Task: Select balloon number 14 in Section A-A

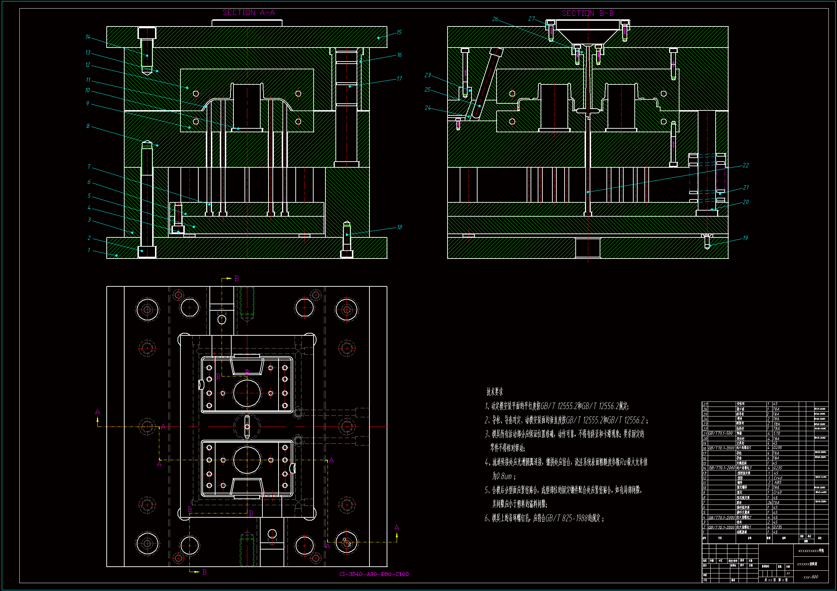Action: (88, 37)
